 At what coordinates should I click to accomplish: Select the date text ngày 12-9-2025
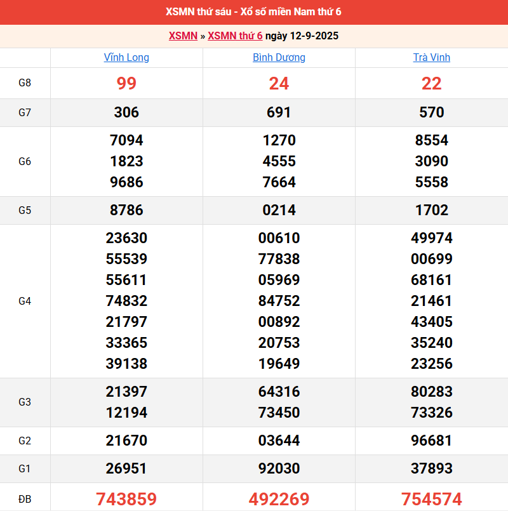point(302,36)
